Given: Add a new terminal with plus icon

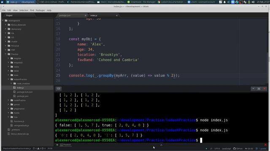Looking at the screenshot, I should pos(57,145).
